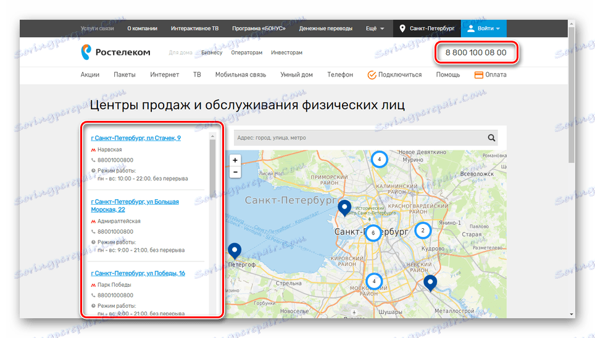
Task: Zoom out the map with minus button
Action: (235, 172)
